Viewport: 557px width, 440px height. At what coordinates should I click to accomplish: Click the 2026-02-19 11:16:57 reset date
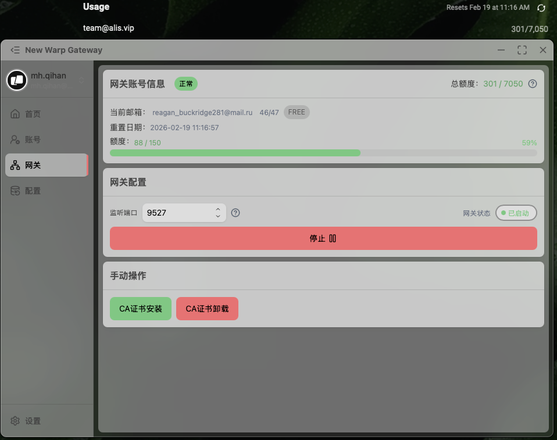[x=184, y=127]
